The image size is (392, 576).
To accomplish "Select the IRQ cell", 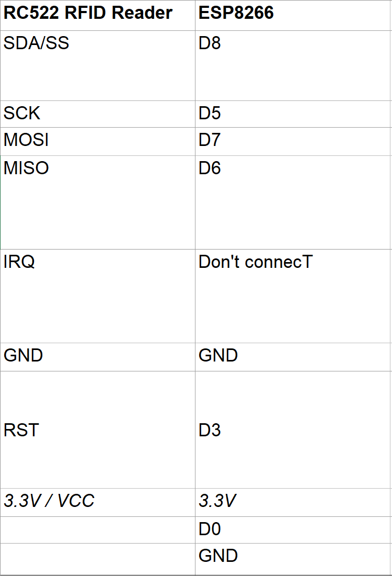I will (19, 262).
